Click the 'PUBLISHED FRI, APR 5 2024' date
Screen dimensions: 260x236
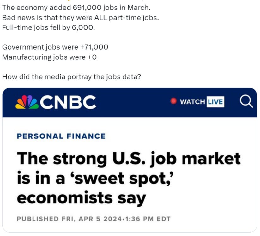[x=69, y=219]
